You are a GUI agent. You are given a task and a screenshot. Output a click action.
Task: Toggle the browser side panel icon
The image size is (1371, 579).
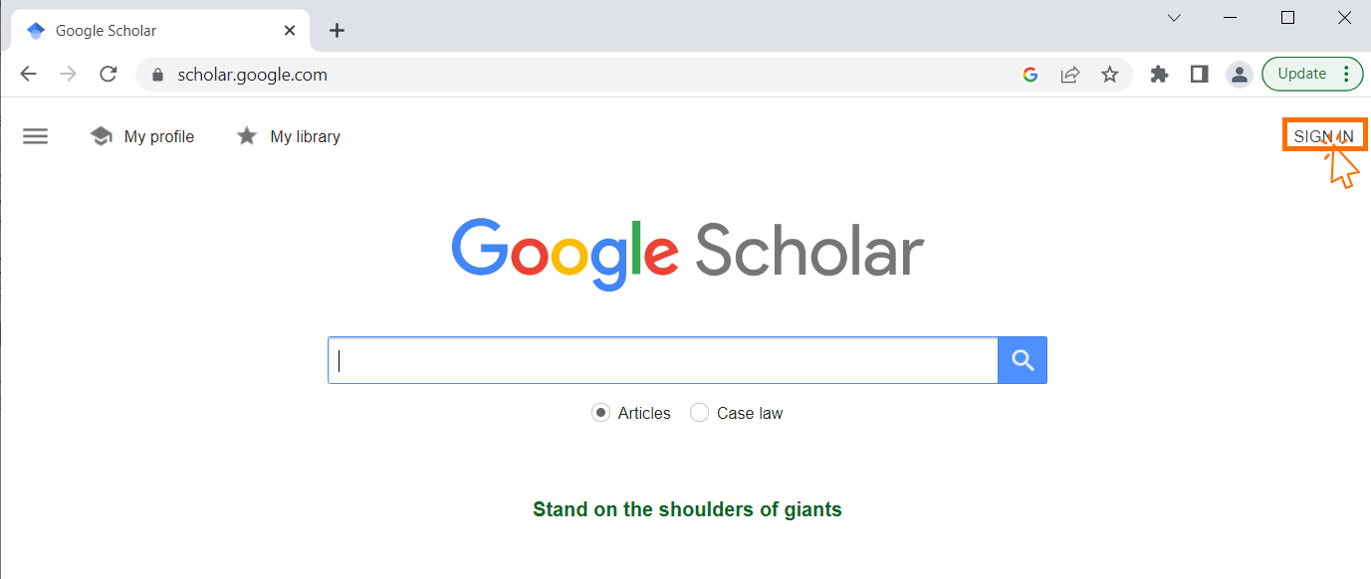coord(1199,75)
